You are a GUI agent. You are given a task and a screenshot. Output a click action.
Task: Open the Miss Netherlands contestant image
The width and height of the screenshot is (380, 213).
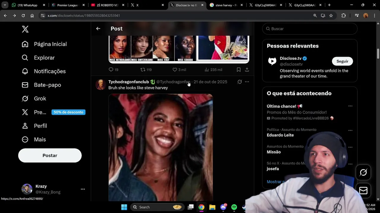pyautogui.click(x=120, y=49)
